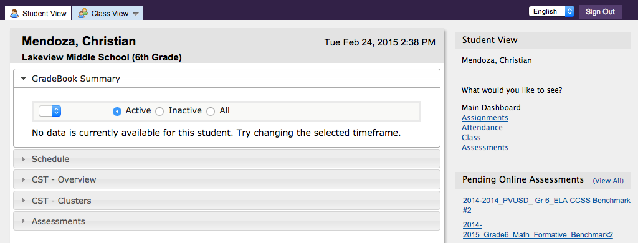Select the Inactive radio button
The height and width of the screenshot is (243, 638).
(160, 111)
